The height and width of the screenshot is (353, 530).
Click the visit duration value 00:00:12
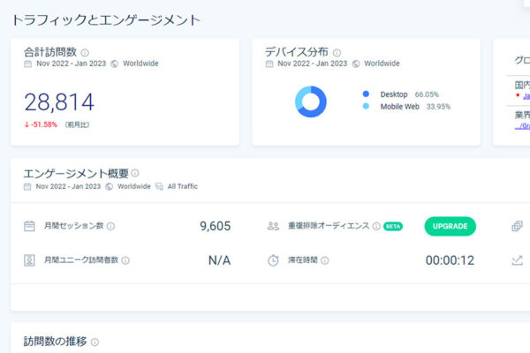pyautogui.click(x=450, y=260)
